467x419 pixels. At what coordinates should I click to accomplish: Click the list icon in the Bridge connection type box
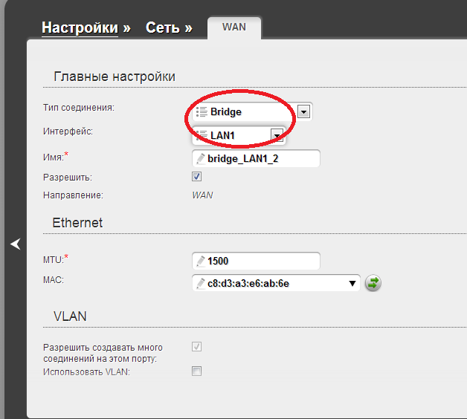tap(201, 112)
